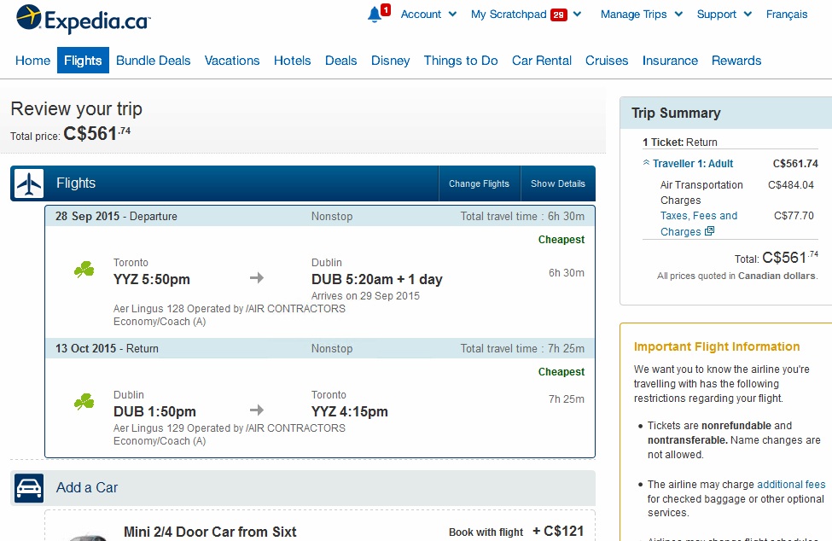
Task: Click YYZ 4:15pm return arrival
Action: tap(350, 411)
